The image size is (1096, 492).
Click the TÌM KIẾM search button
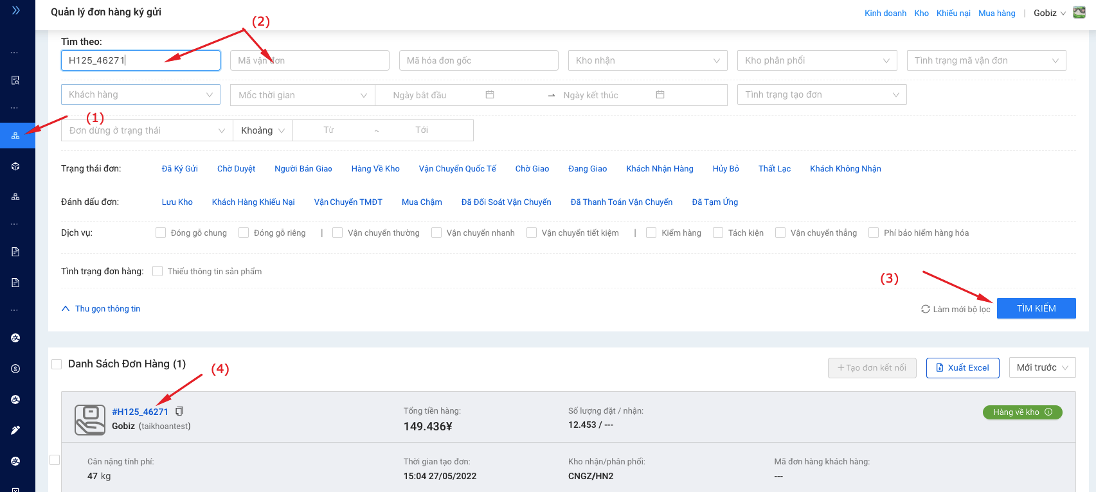[1036, 308]
